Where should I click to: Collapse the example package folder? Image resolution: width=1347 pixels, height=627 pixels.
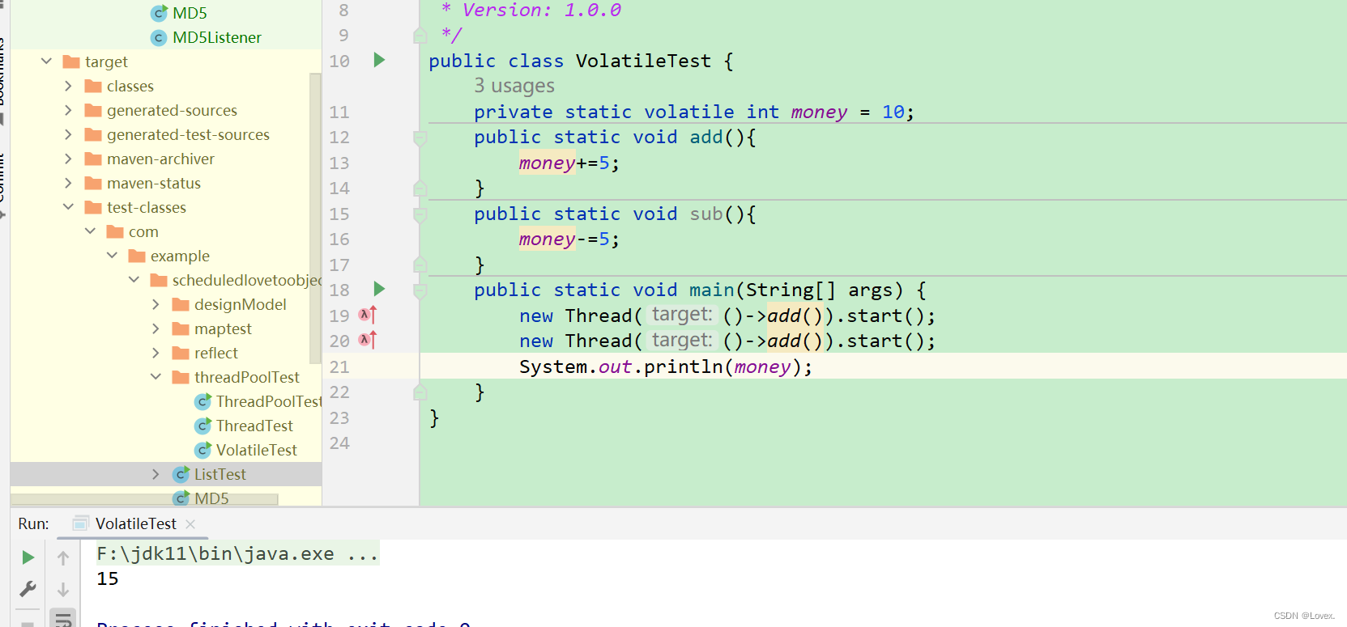[x=112, y=256]
